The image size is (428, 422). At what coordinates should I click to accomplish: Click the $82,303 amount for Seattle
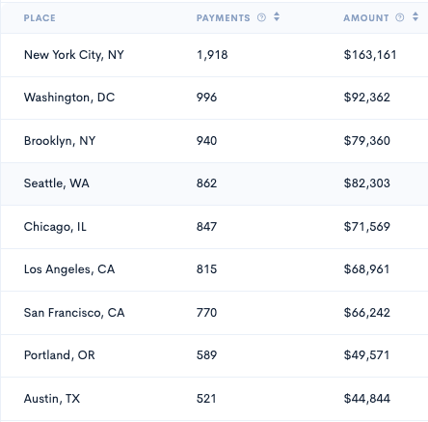pyautogui.click(x=366, y=183)
